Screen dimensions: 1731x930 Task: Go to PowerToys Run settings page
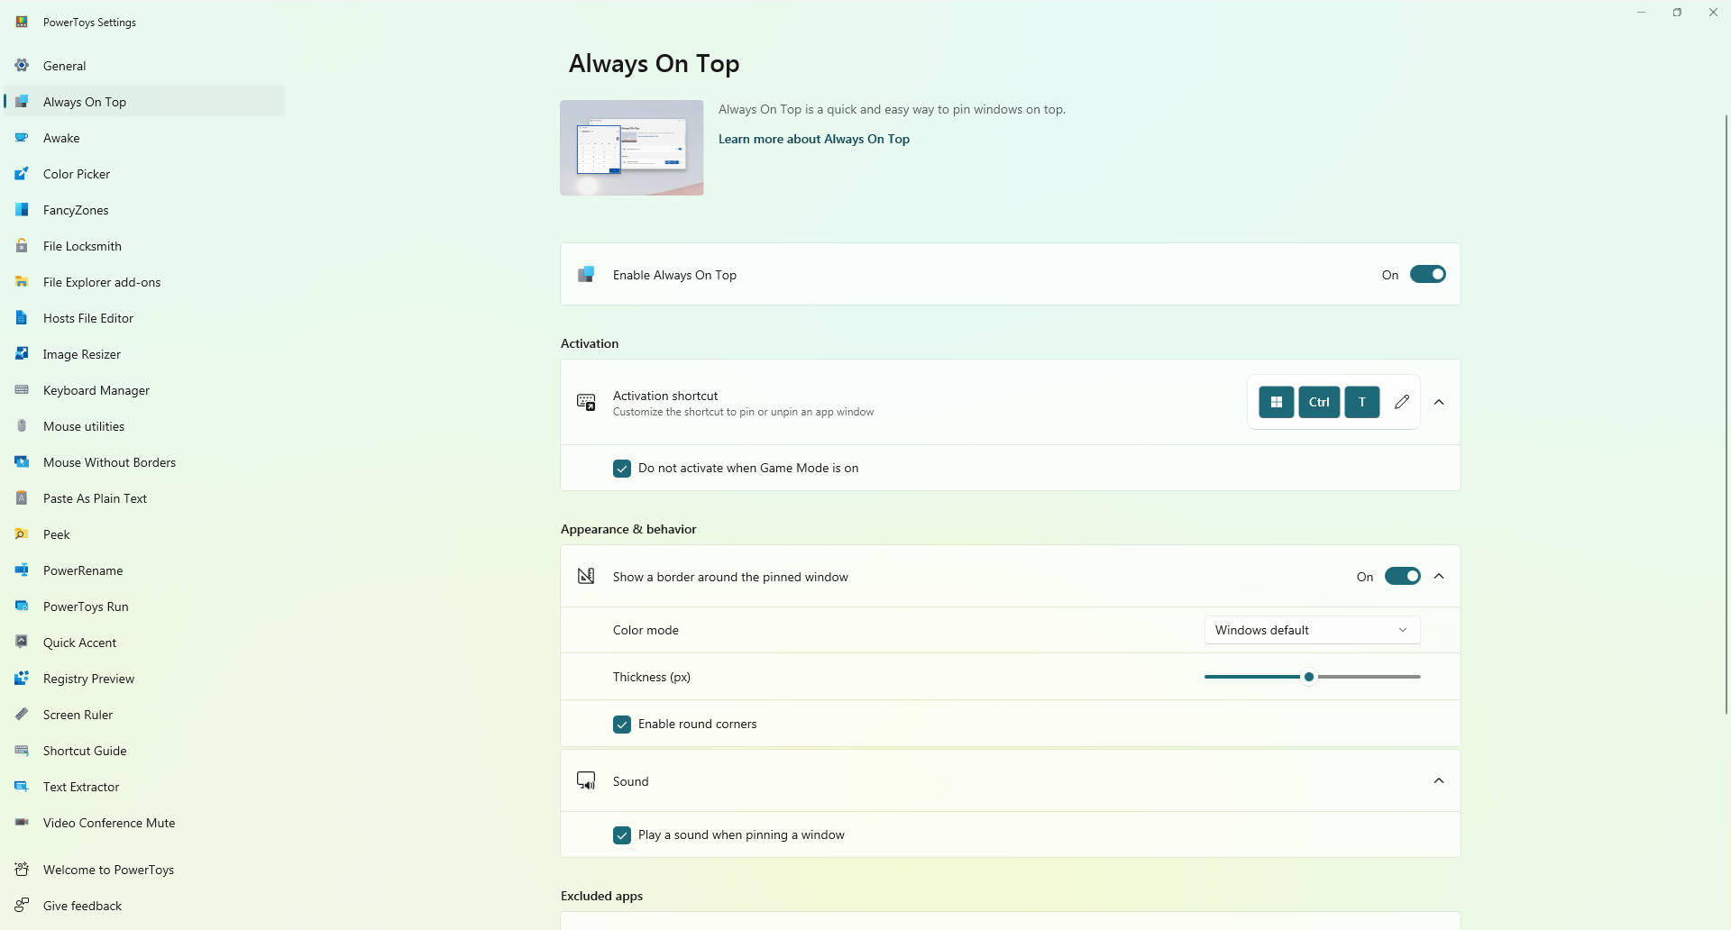point(86,606)
